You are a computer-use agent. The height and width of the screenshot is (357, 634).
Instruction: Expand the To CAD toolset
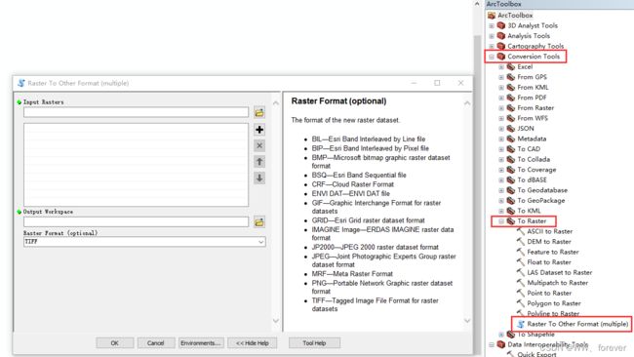(x=501, y=149)
